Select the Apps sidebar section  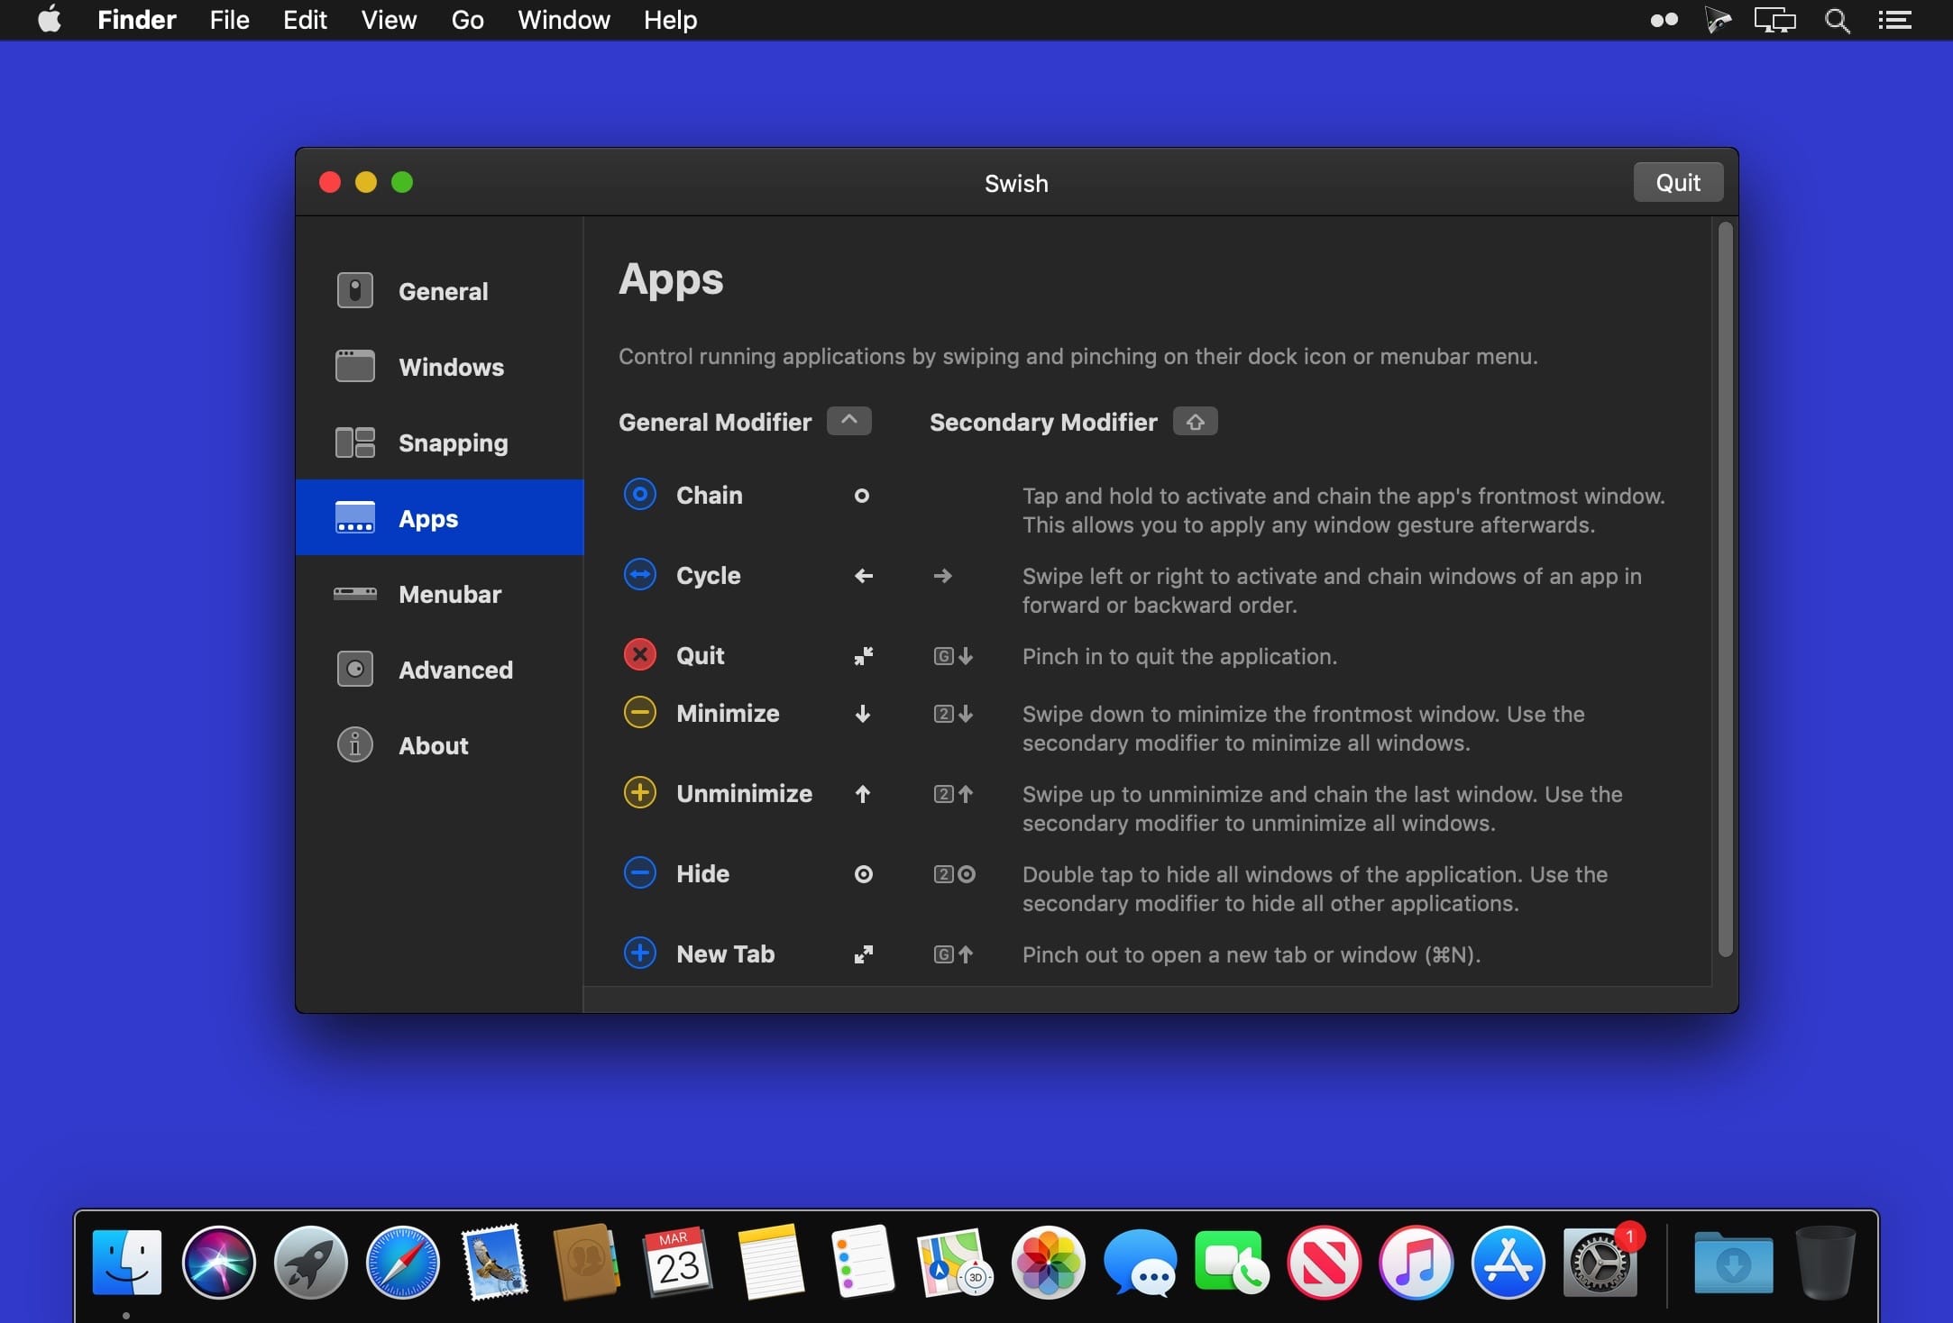440,518
